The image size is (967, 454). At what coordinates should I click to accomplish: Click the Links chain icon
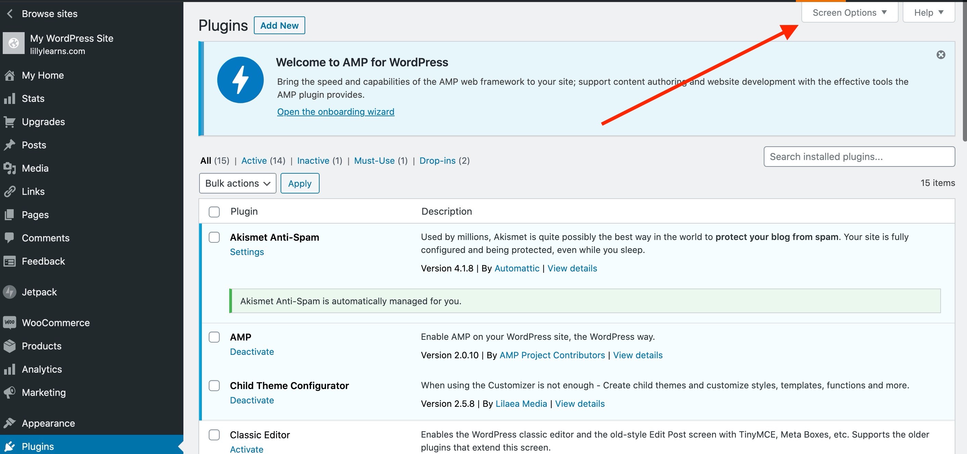(x=10, y=191)
